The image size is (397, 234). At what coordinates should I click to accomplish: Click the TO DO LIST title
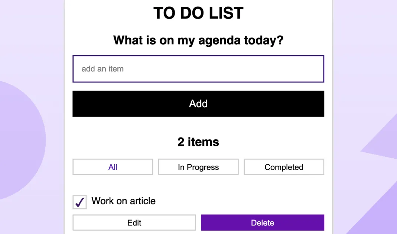(198, 13)
